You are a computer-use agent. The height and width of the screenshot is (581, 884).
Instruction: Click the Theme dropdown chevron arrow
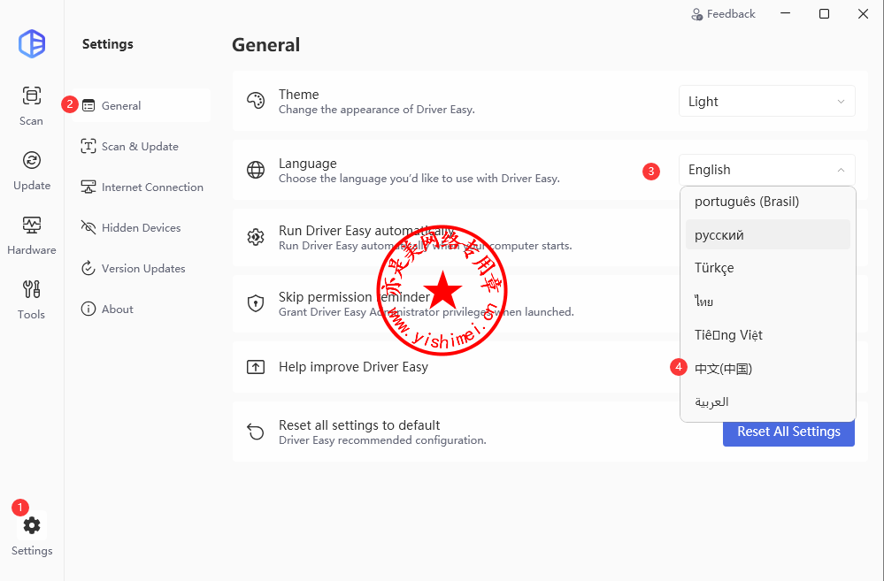(x=841, y=102)
